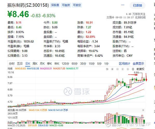This screenshot has width=155, height=129.
Task: Click the stock title 振东制药(SZ:300158)
Action: (28, 5)
